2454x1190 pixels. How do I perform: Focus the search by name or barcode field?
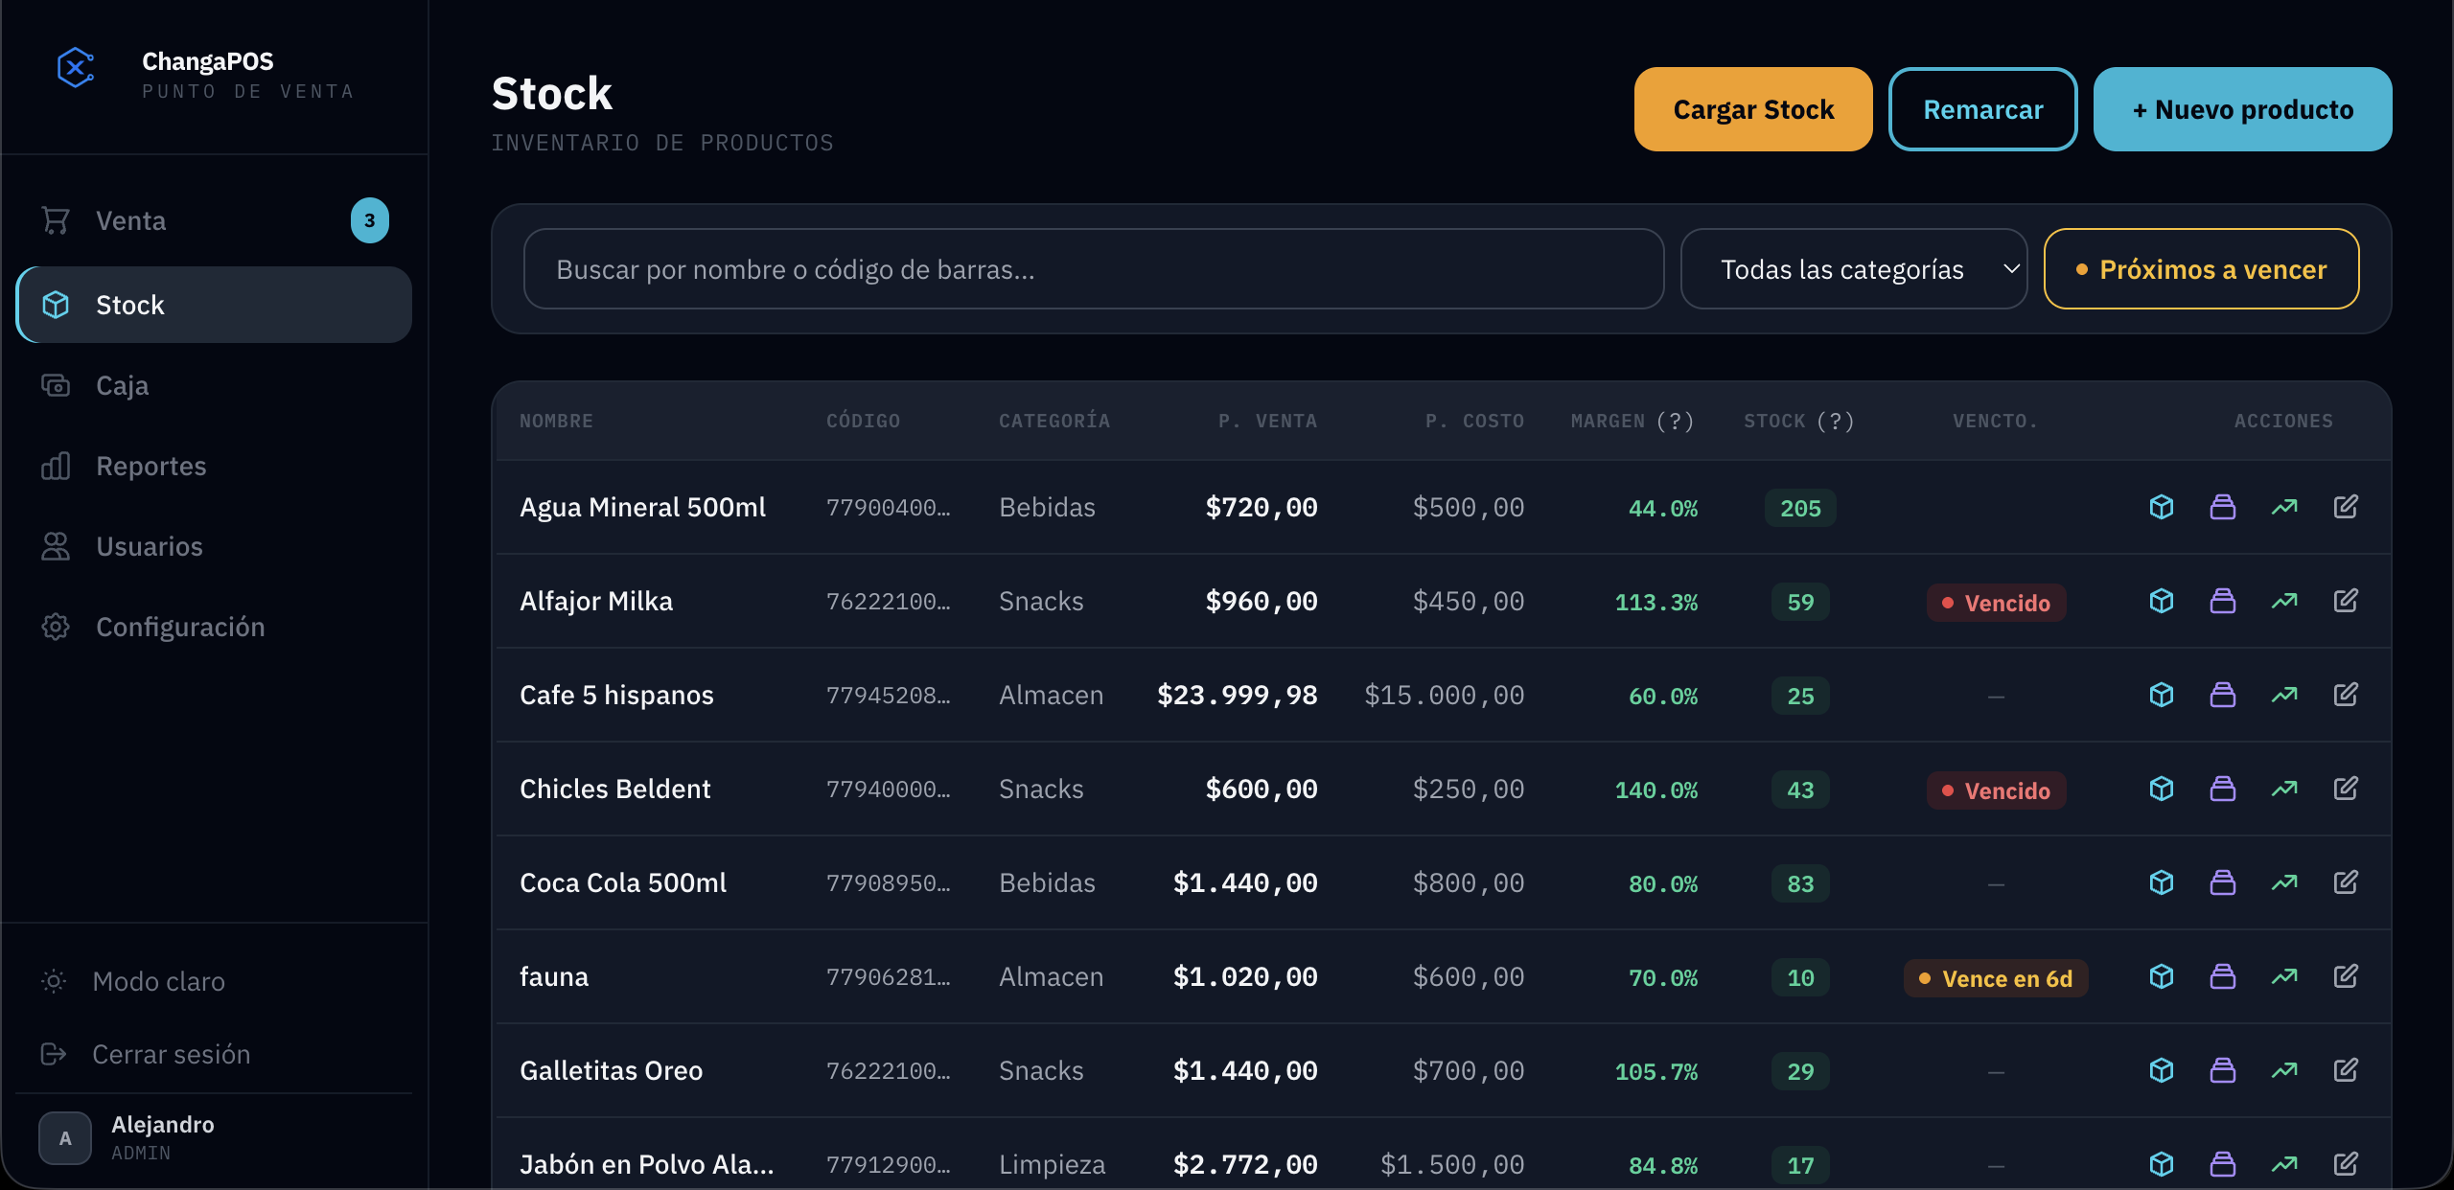pyautogui.click(x=1093, y=269)
